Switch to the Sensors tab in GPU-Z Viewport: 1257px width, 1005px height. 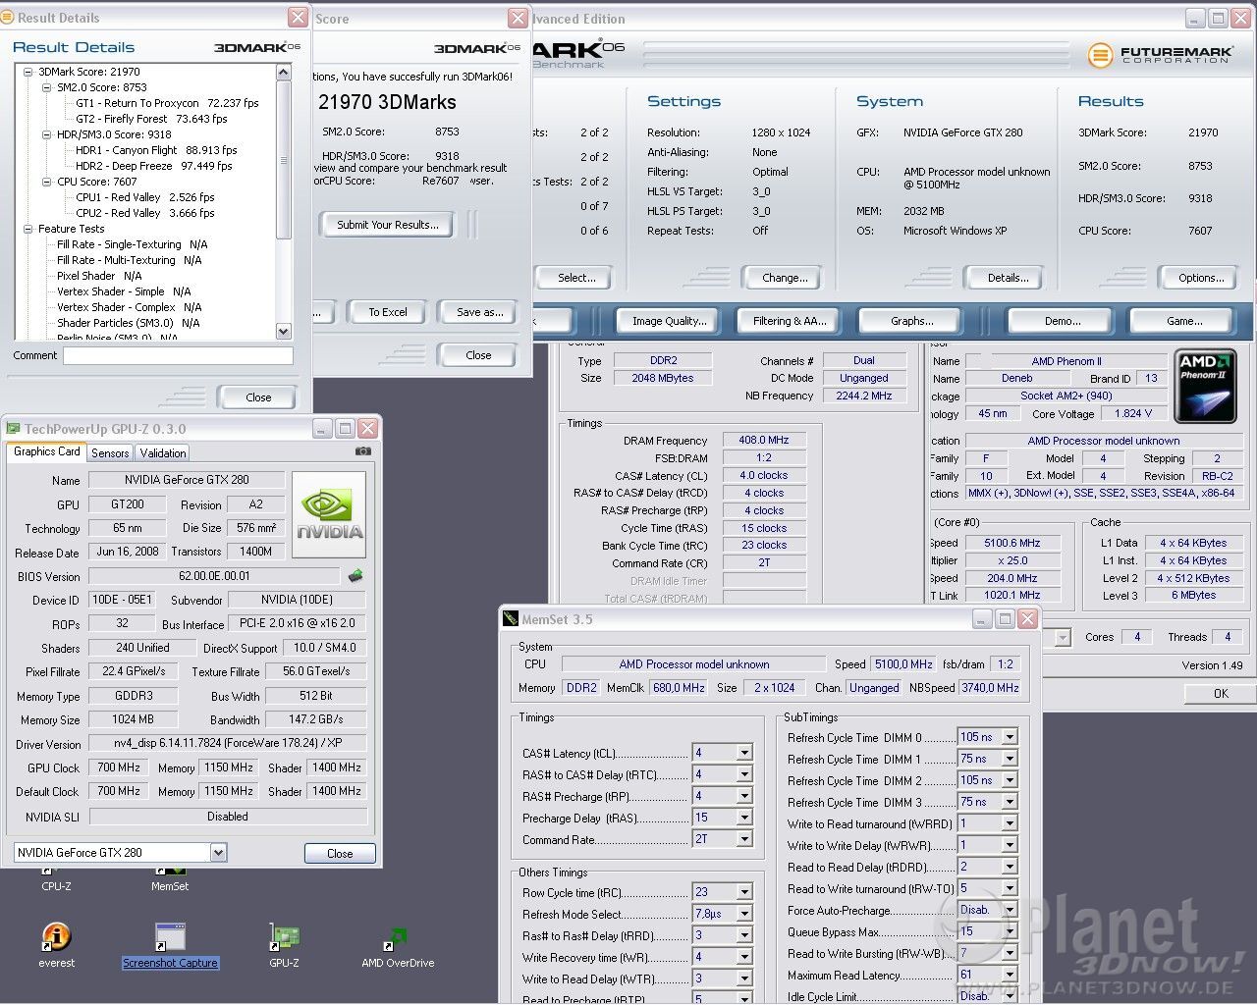pos(110,453)
